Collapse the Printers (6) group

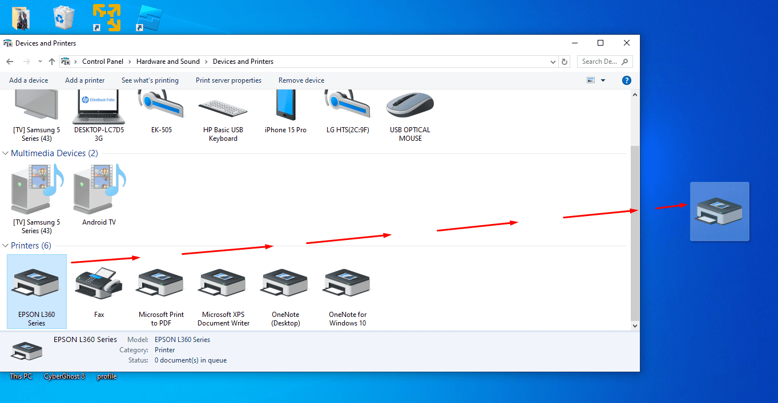[6, 246]
